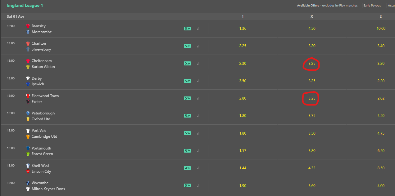Click the Sheff Wed shirt icon

click(x=28, y=166)
